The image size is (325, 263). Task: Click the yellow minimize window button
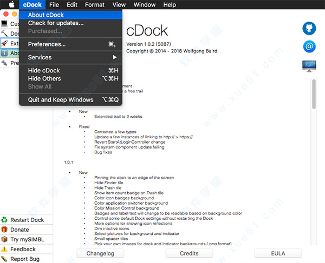pos(15,14)
